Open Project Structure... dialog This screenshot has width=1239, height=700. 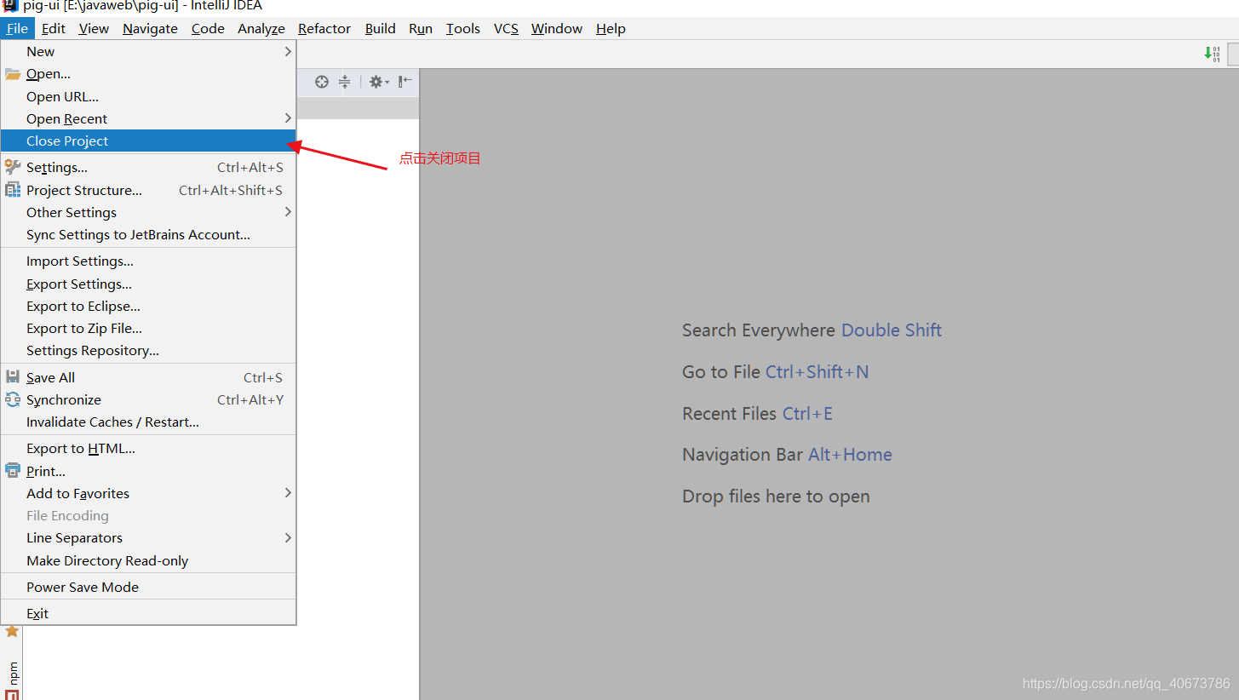148,190
